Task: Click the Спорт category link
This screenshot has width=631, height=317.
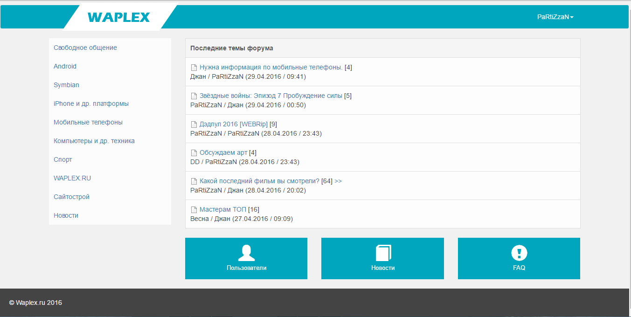Action: click(63, 159)
